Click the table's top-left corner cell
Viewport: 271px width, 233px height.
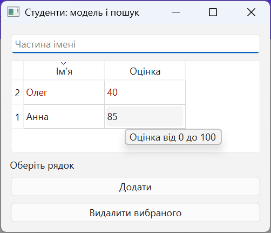(17, 70)
